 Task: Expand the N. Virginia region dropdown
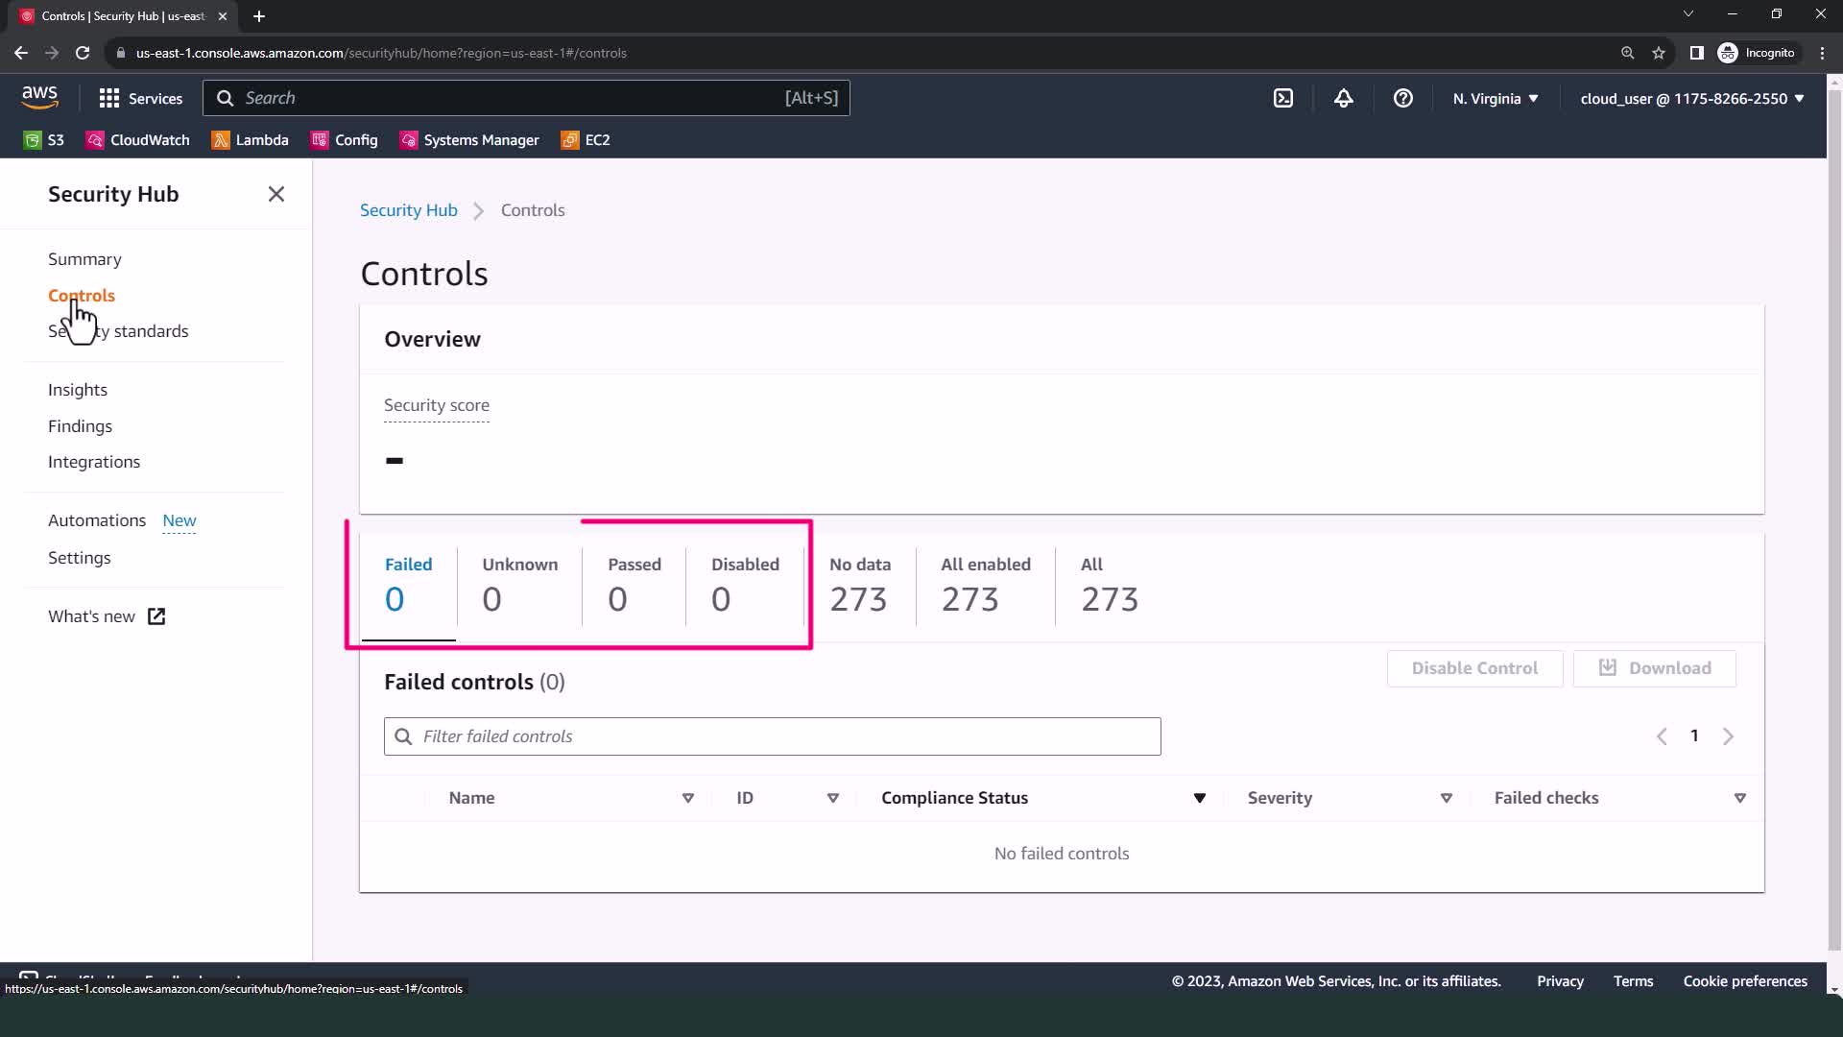tap(1495, 98)
